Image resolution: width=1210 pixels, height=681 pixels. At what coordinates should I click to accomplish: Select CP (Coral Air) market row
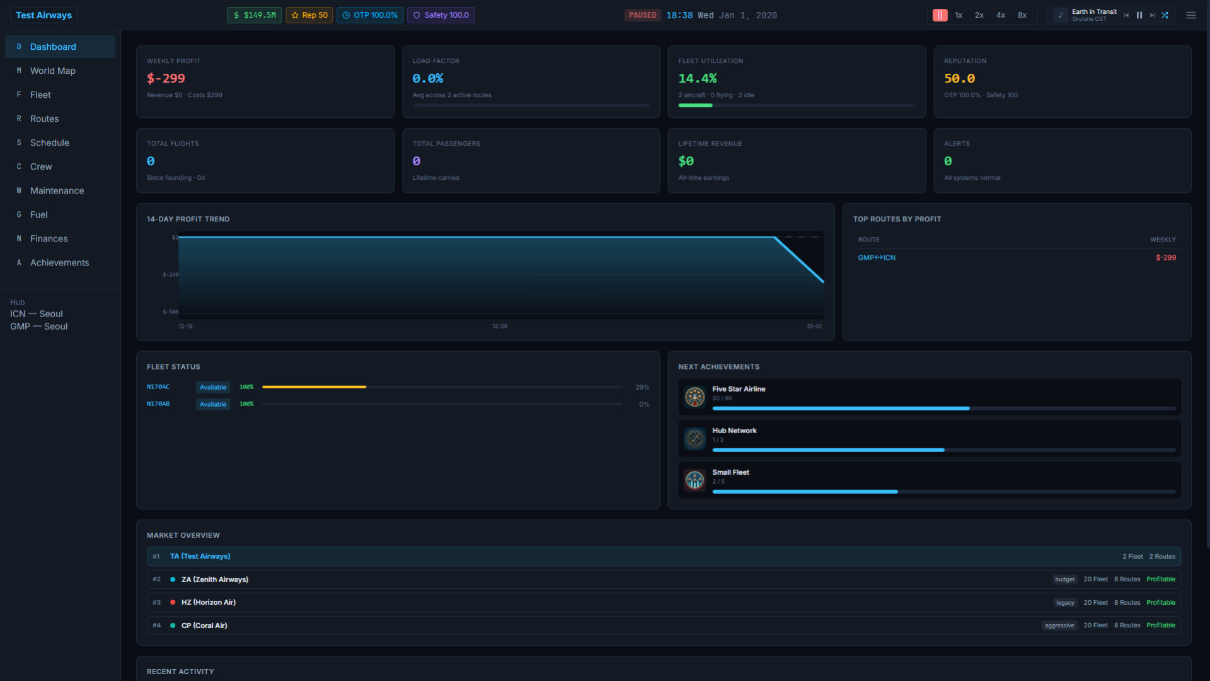click(664, 625)
